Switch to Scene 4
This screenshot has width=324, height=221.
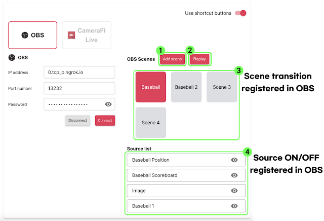(x=151, y=123)
